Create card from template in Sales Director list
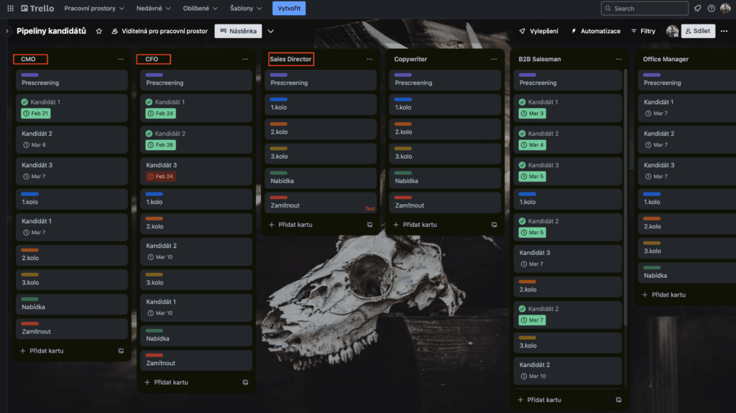The height and width of the screenshot is (413, 736). 369,225
